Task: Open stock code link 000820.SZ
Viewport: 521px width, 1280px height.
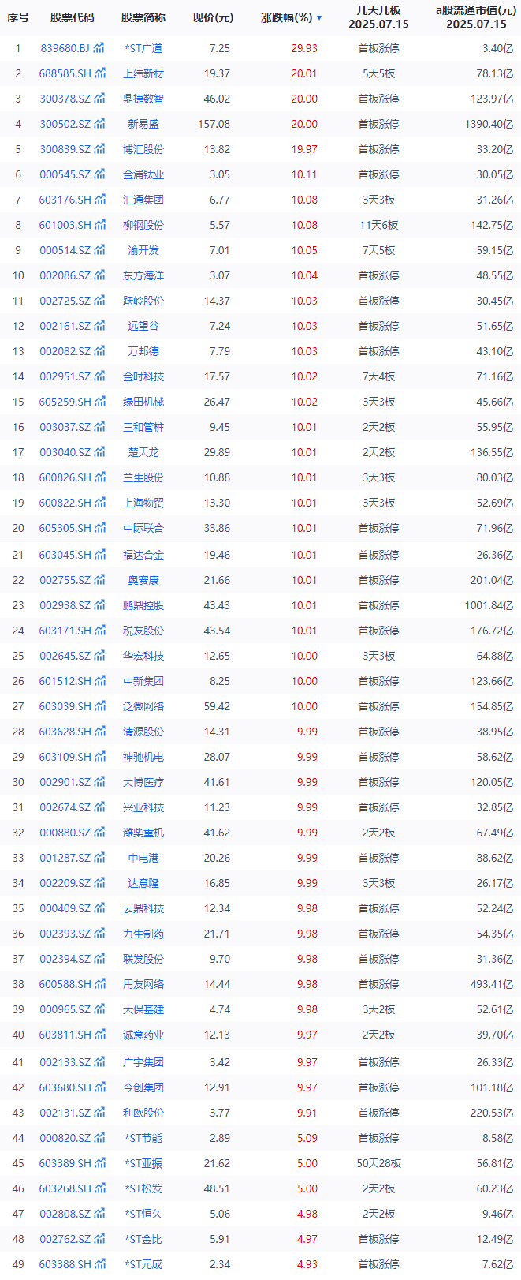Action: pos(65,1138)
